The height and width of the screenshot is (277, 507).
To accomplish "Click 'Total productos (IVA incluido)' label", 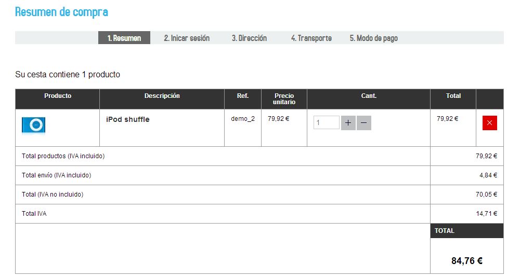I will [x=63, y=156].
